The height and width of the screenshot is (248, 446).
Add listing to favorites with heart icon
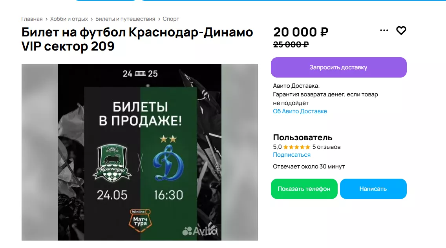point(401,31)
